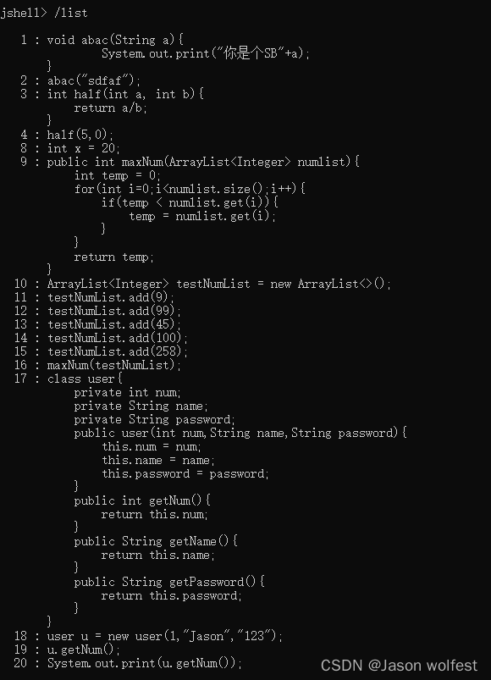Click the testNumList.add(258) statement
This screenshot has width=491, height=680.
coord(118,351)
